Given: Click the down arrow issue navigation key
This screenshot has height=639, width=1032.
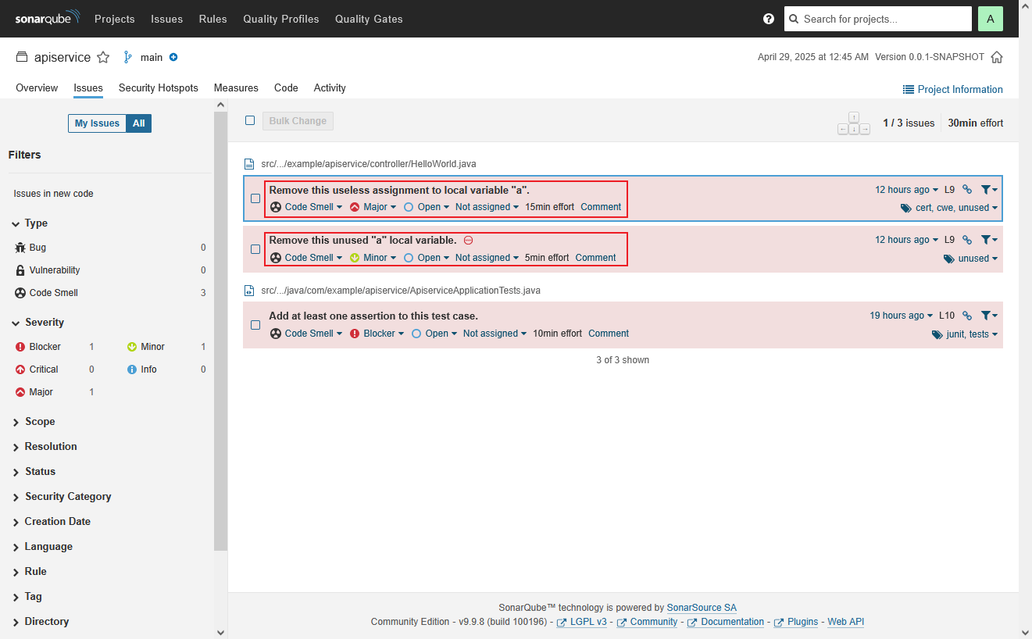Looking at the screenshot, I should click(854, 129).
